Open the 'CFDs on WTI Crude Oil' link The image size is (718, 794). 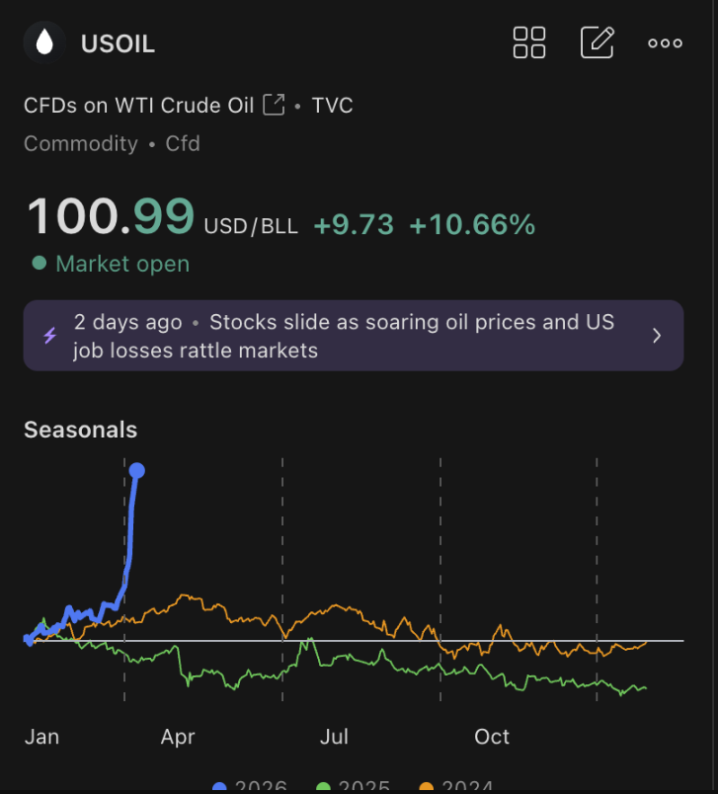(x=139, y=105)
